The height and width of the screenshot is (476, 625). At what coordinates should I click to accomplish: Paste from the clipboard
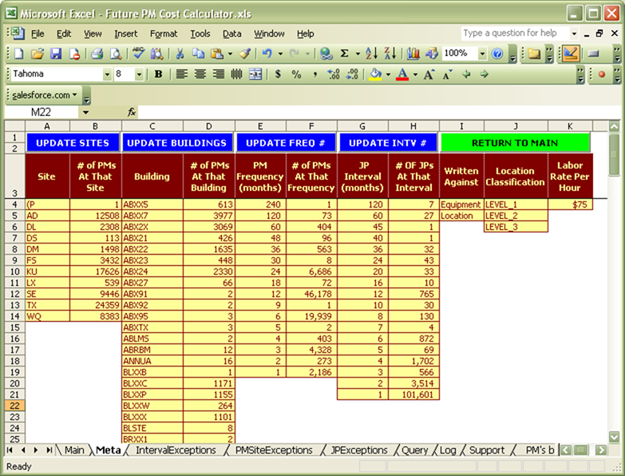pyautogui.click(x=217, y=53)
